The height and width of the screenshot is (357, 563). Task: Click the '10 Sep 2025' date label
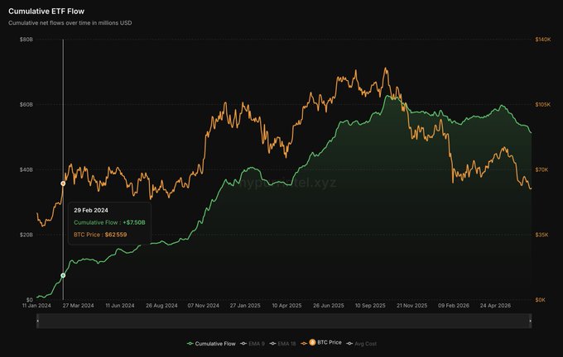click(370, 306)
